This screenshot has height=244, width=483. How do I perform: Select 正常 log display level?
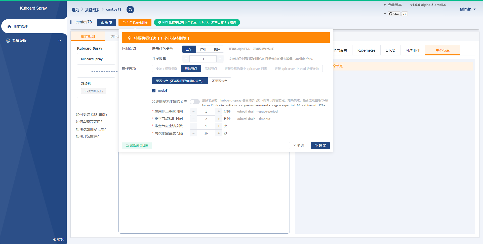pos(189,49)
